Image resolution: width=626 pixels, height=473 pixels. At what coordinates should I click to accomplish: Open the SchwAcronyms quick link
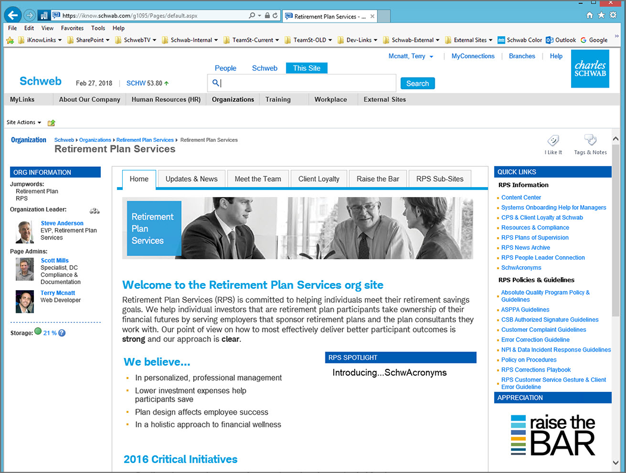(521, 267)
